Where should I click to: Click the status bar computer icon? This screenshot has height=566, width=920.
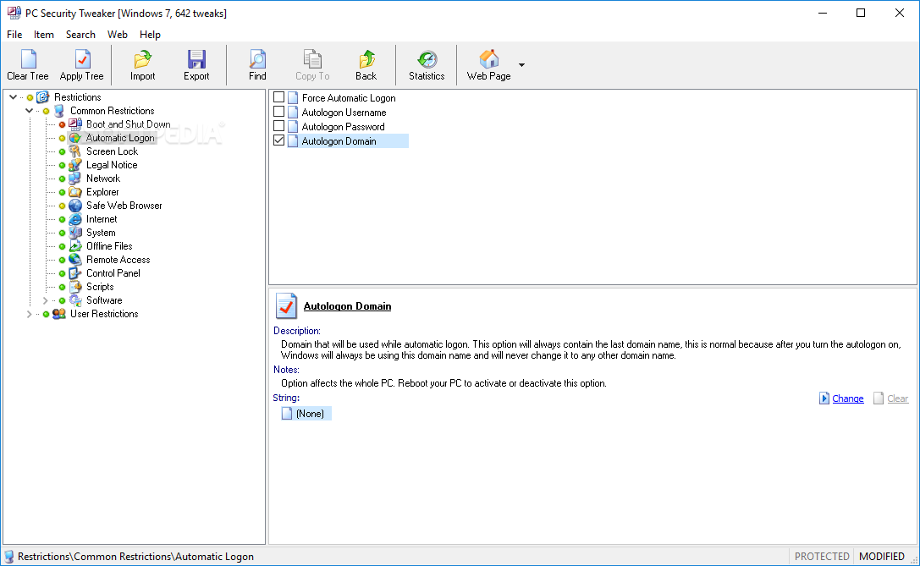9,557
